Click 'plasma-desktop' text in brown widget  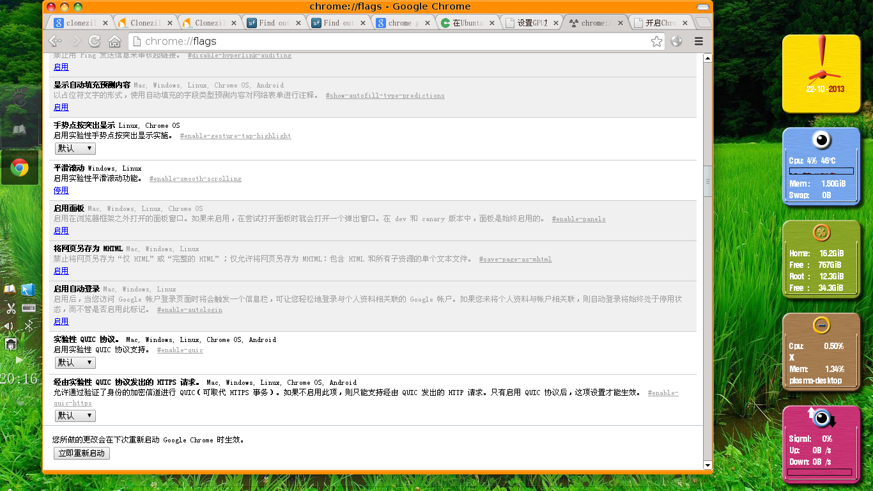coord(815,380)
